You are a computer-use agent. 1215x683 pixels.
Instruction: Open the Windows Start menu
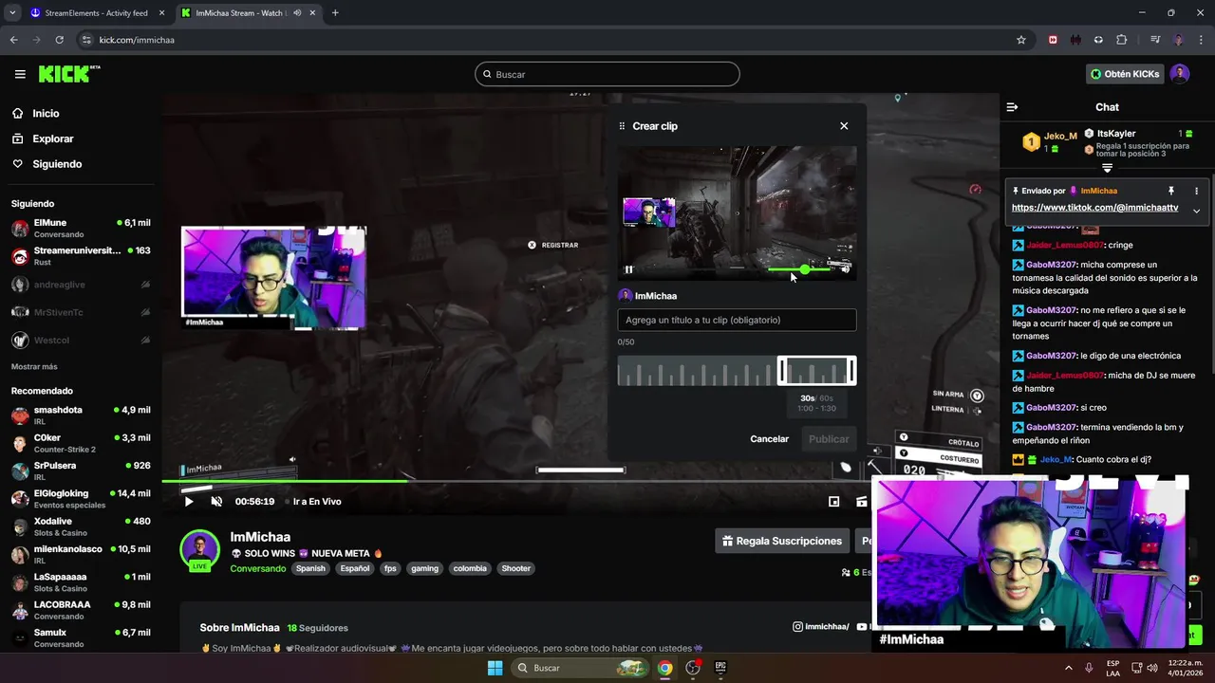tap(495, 668)
